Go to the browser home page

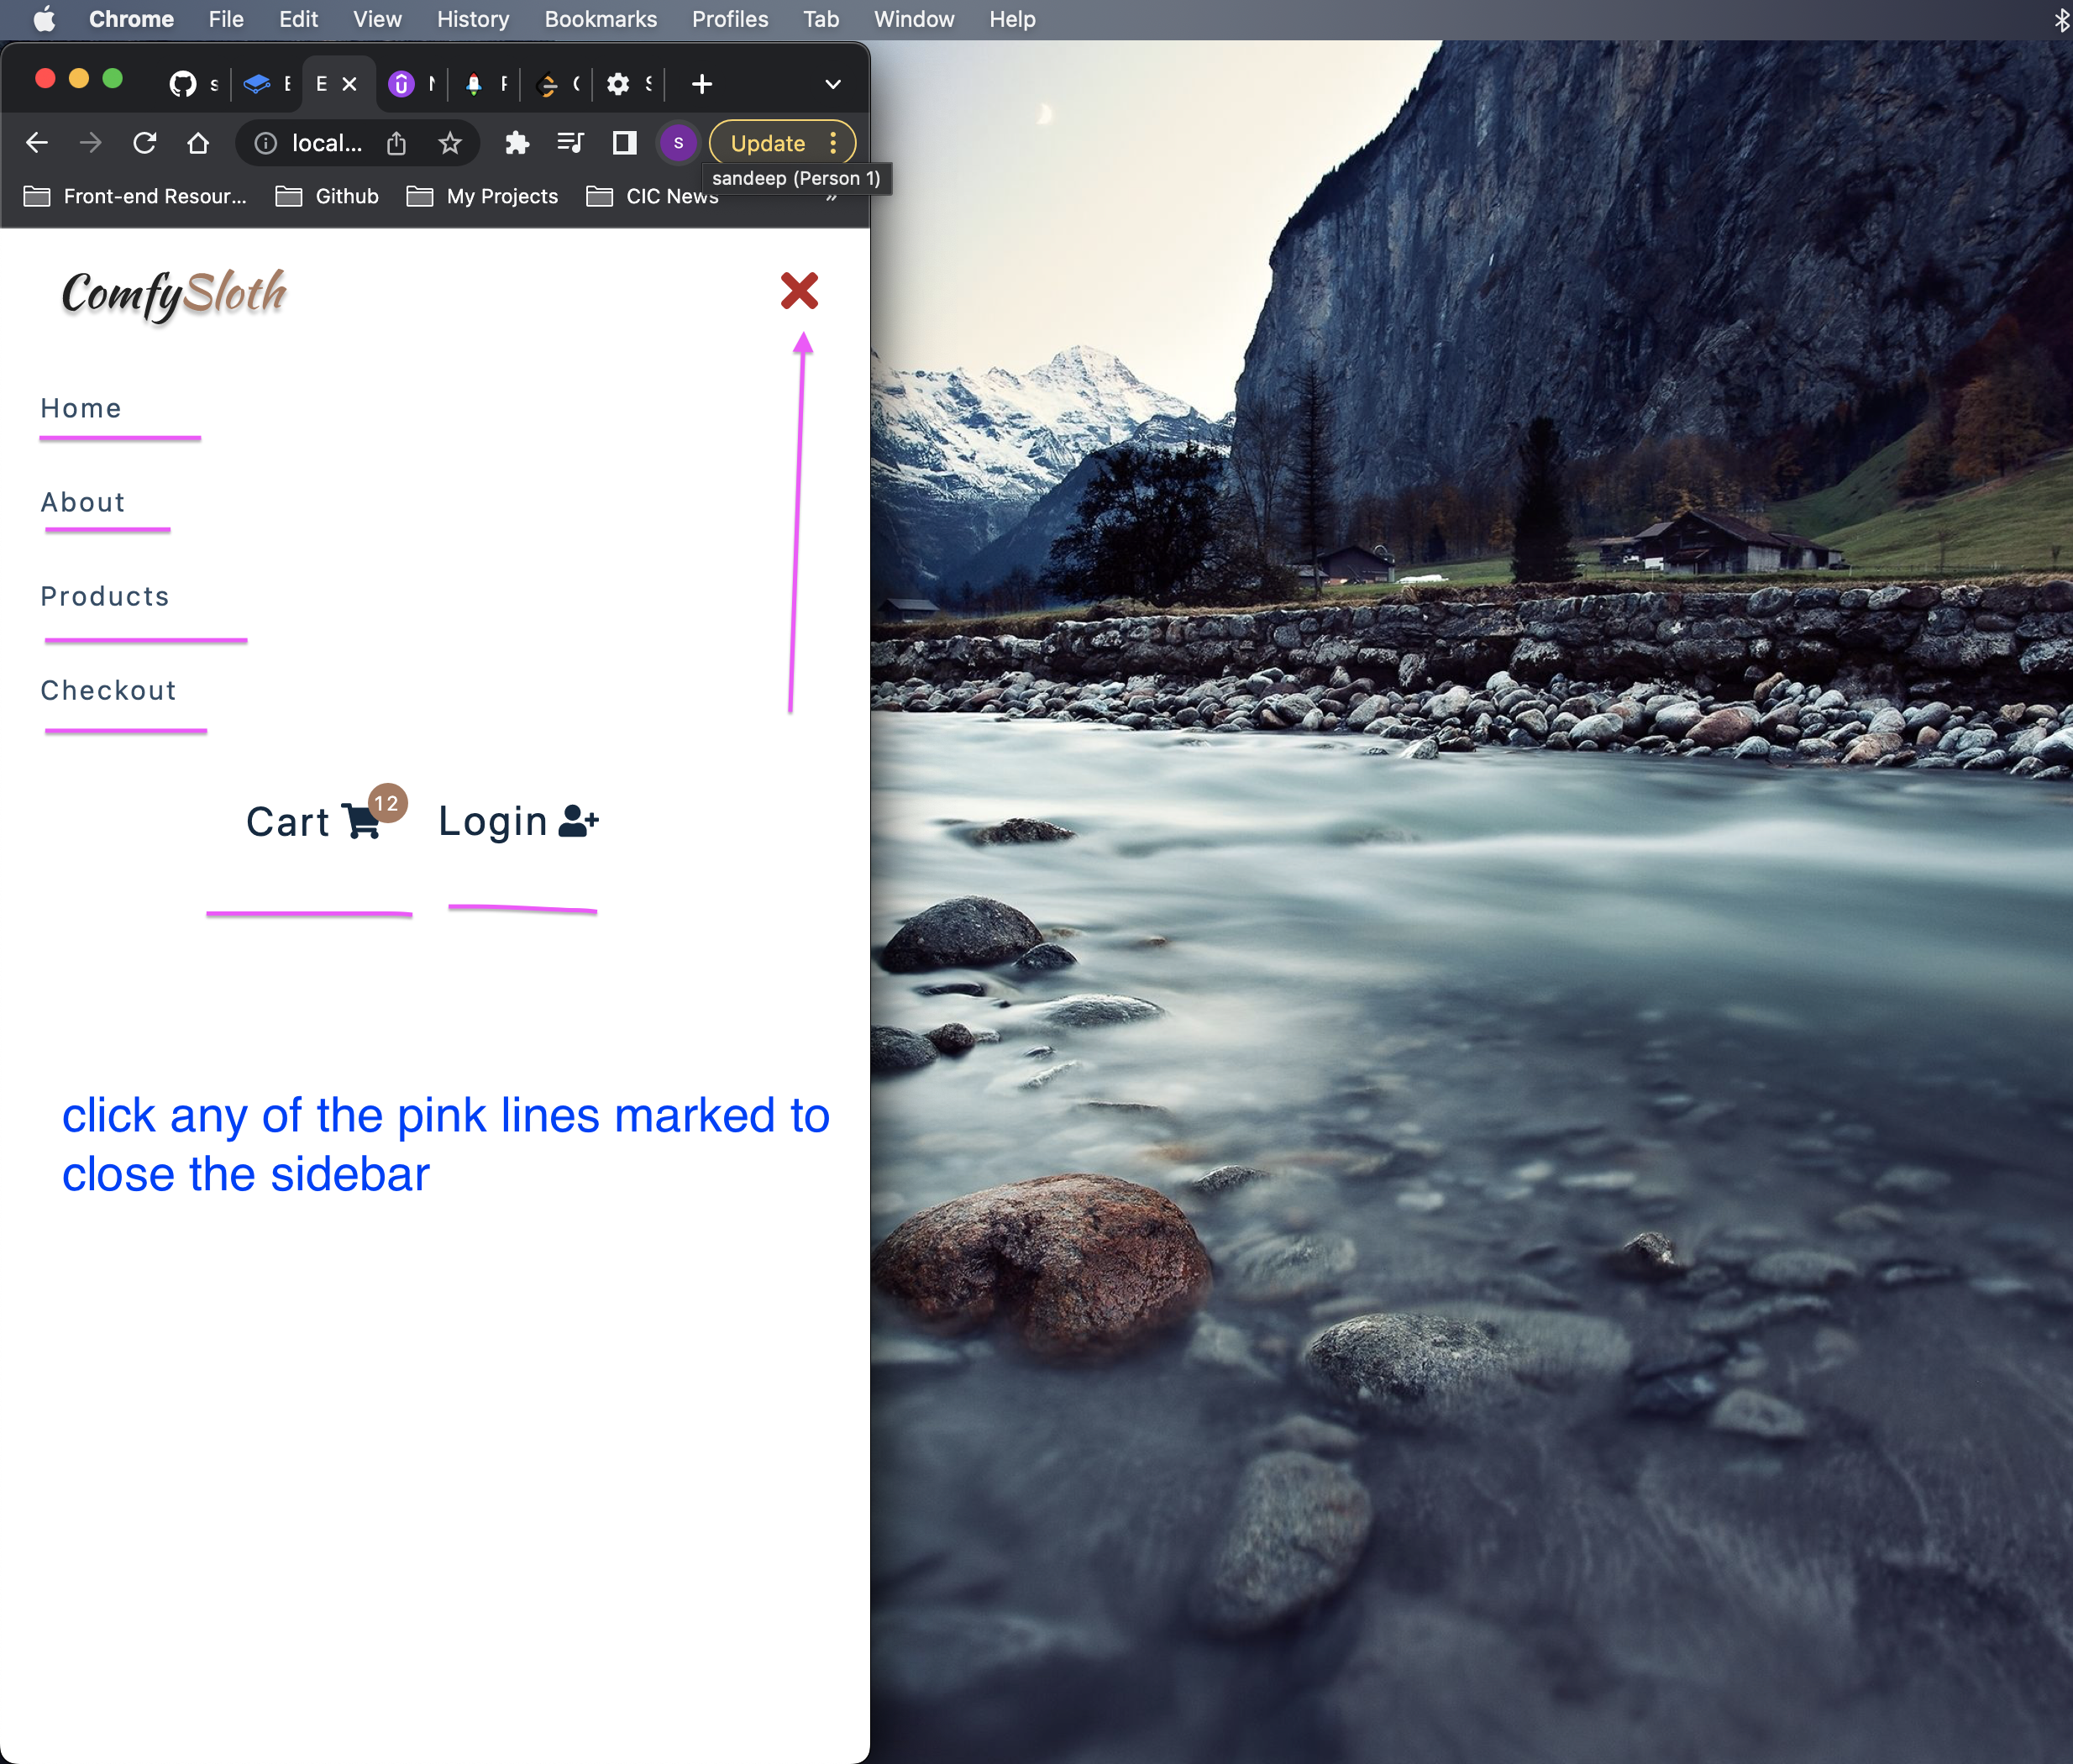(x=198, y=143)
